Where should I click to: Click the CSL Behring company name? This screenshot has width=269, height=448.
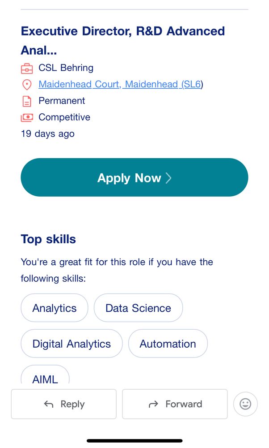66,68
